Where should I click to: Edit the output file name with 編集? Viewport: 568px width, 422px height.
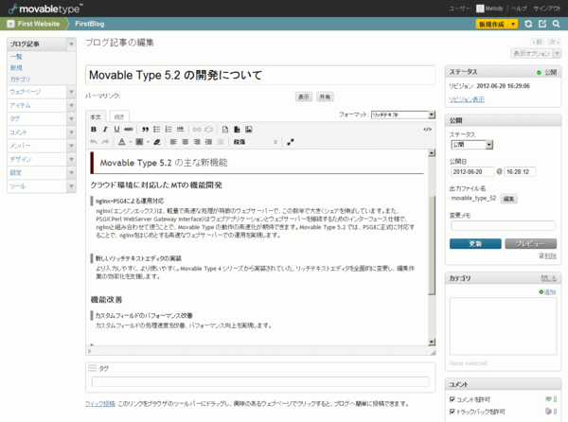click(x=508, y=199)
